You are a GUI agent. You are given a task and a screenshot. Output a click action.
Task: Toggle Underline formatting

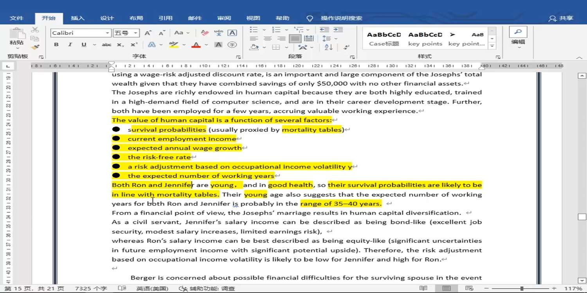(84, 45)
